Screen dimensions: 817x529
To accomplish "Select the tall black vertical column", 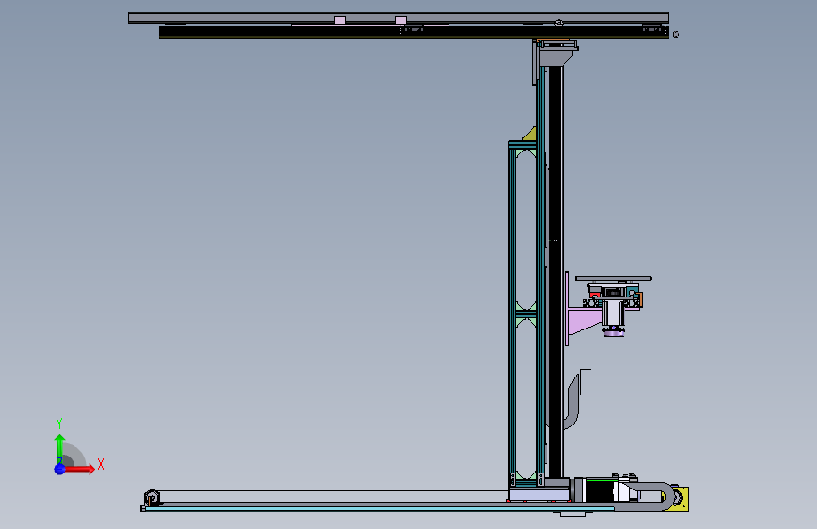I will click(x=555, y=271).
